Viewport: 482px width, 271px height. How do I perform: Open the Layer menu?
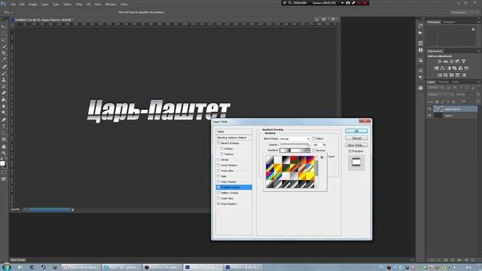click(45, 5)
